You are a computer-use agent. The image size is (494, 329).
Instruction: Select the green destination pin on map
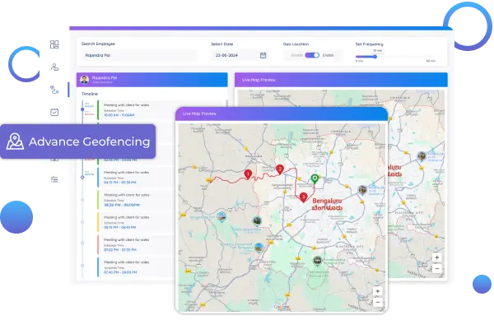(x=314, y=178)
